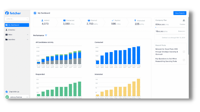Click the Performance filter icon
Screen dimensions: 200x112
click(46, 35)
